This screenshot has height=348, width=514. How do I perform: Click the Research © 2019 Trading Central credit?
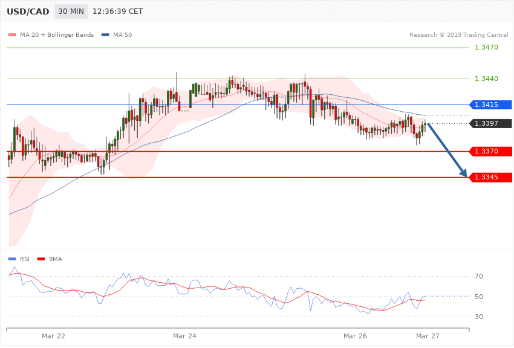coord(458,34)
